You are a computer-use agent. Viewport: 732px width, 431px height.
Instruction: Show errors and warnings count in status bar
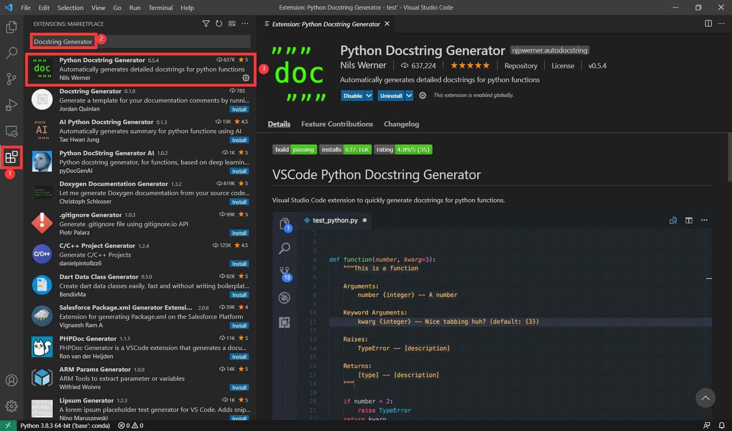[x=131, y=425]
